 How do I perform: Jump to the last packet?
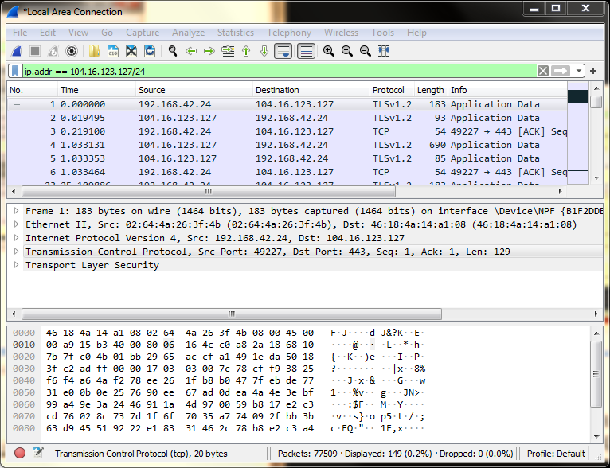[x=264, y=51]
